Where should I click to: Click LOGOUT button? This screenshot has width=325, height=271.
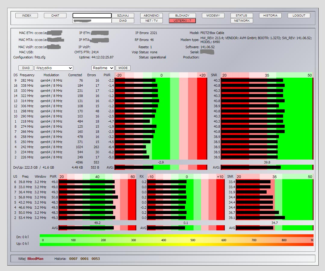299,16
